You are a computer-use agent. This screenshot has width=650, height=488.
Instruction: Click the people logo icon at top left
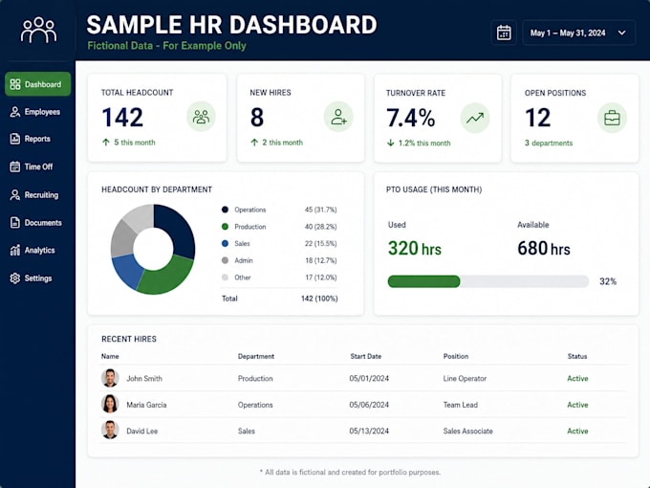point(38,30)
